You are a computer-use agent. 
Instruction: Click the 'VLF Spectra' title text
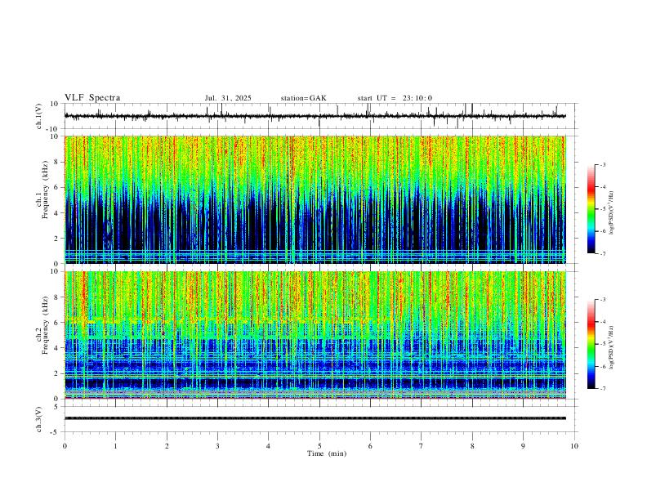coord(92,98)
